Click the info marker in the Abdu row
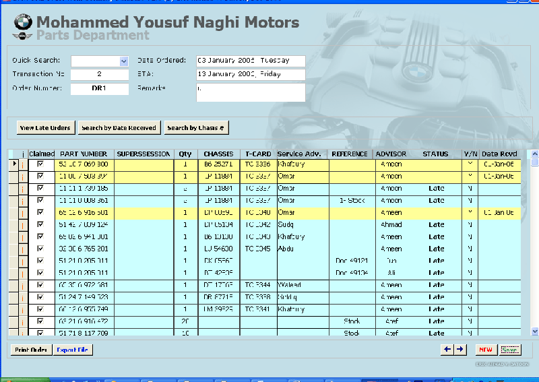This screenshot has height=382, width=539. click(23, 249)
